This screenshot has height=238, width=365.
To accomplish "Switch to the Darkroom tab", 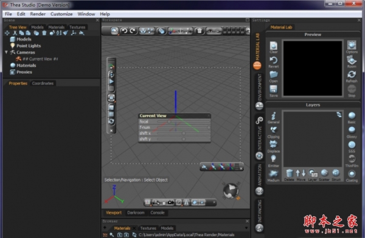I will coord(136,212).
